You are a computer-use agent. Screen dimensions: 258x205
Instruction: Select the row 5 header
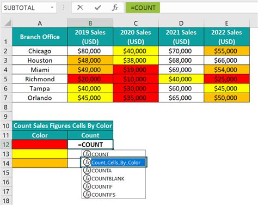(6, 79)
